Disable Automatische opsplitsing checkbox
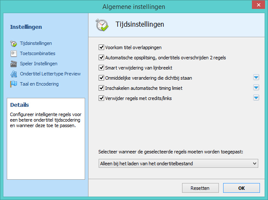 [x=101, y=58]
